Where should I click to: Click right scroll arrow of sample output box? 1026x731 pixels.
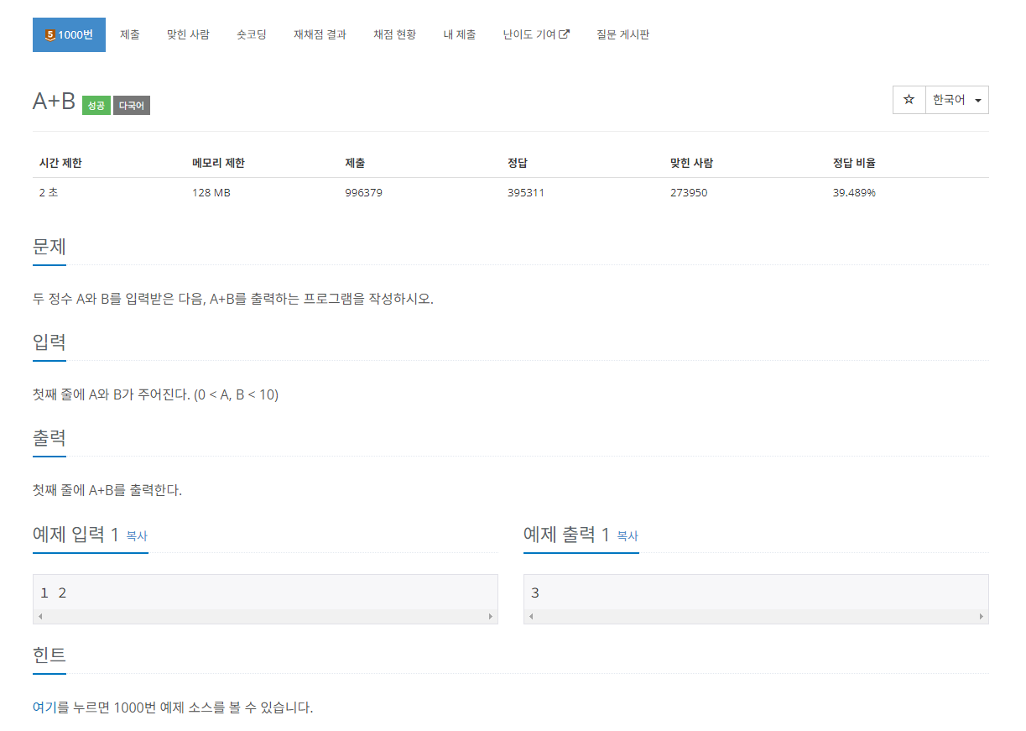982,617
